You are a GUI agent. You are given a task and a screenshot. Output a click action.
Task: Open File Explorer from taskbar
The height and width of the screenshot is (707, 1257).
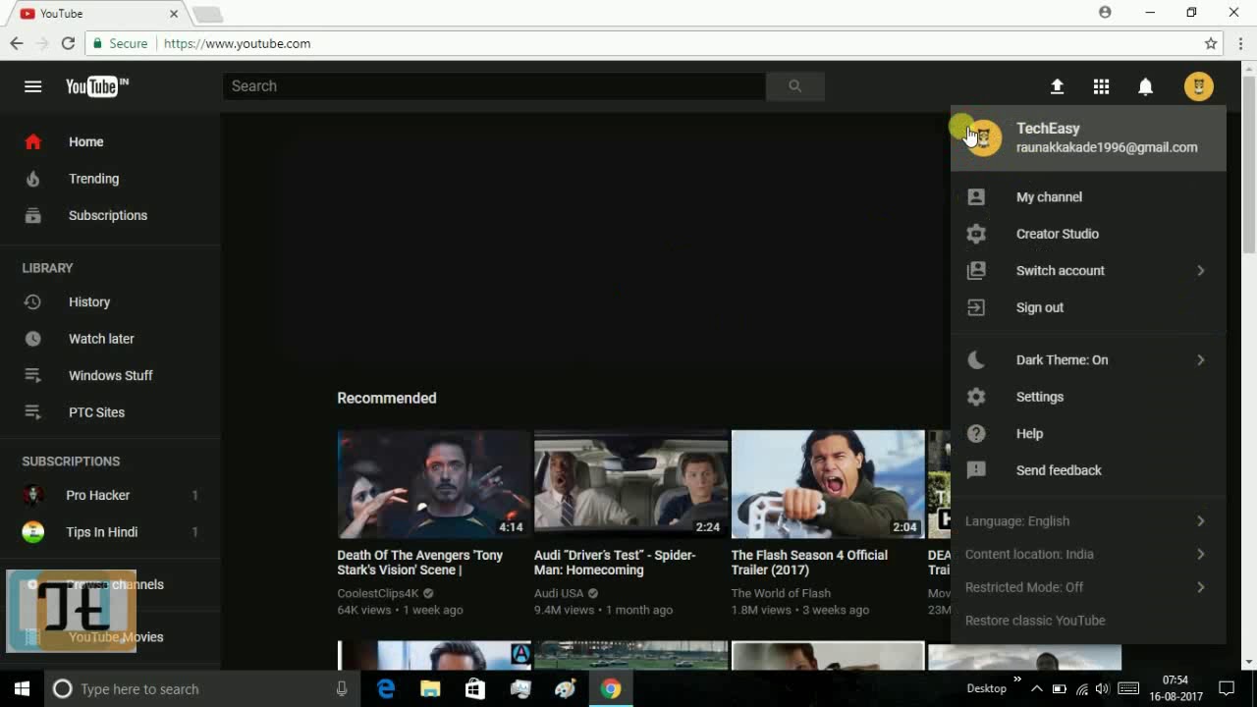coord(430,689)
